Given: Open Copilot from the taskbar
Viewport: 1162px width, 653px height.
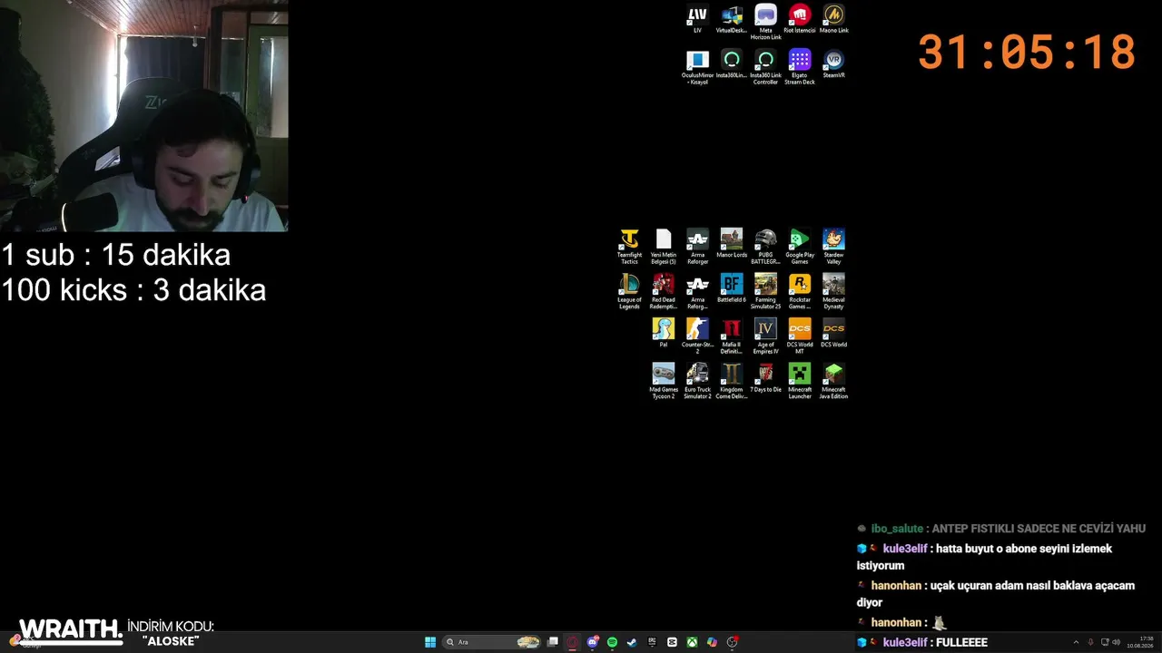Looking at the screenshot, I should [712, 642].
